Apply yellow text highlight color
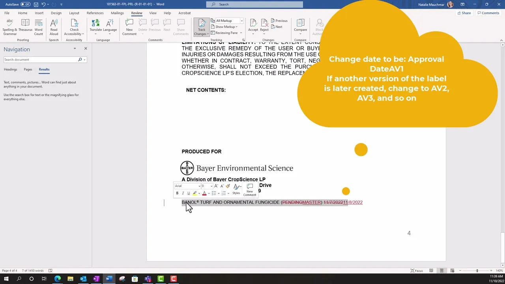505x284 pixels. (195, 193)
